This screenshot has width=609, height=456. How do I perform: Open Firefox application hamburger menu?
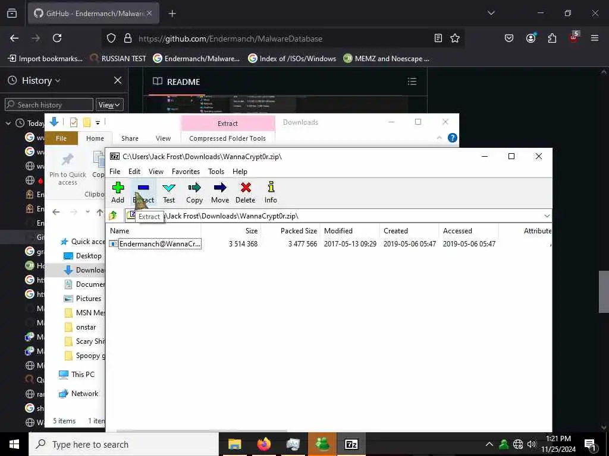pos(594,38)
